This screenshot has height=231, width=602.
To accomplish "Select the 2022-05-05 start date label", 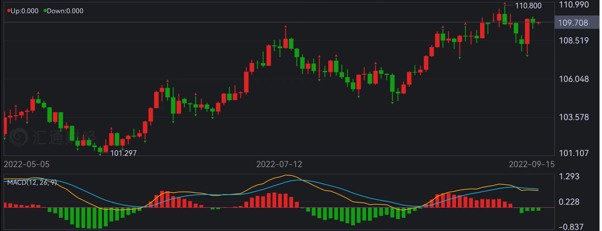I will click(27, 164).
